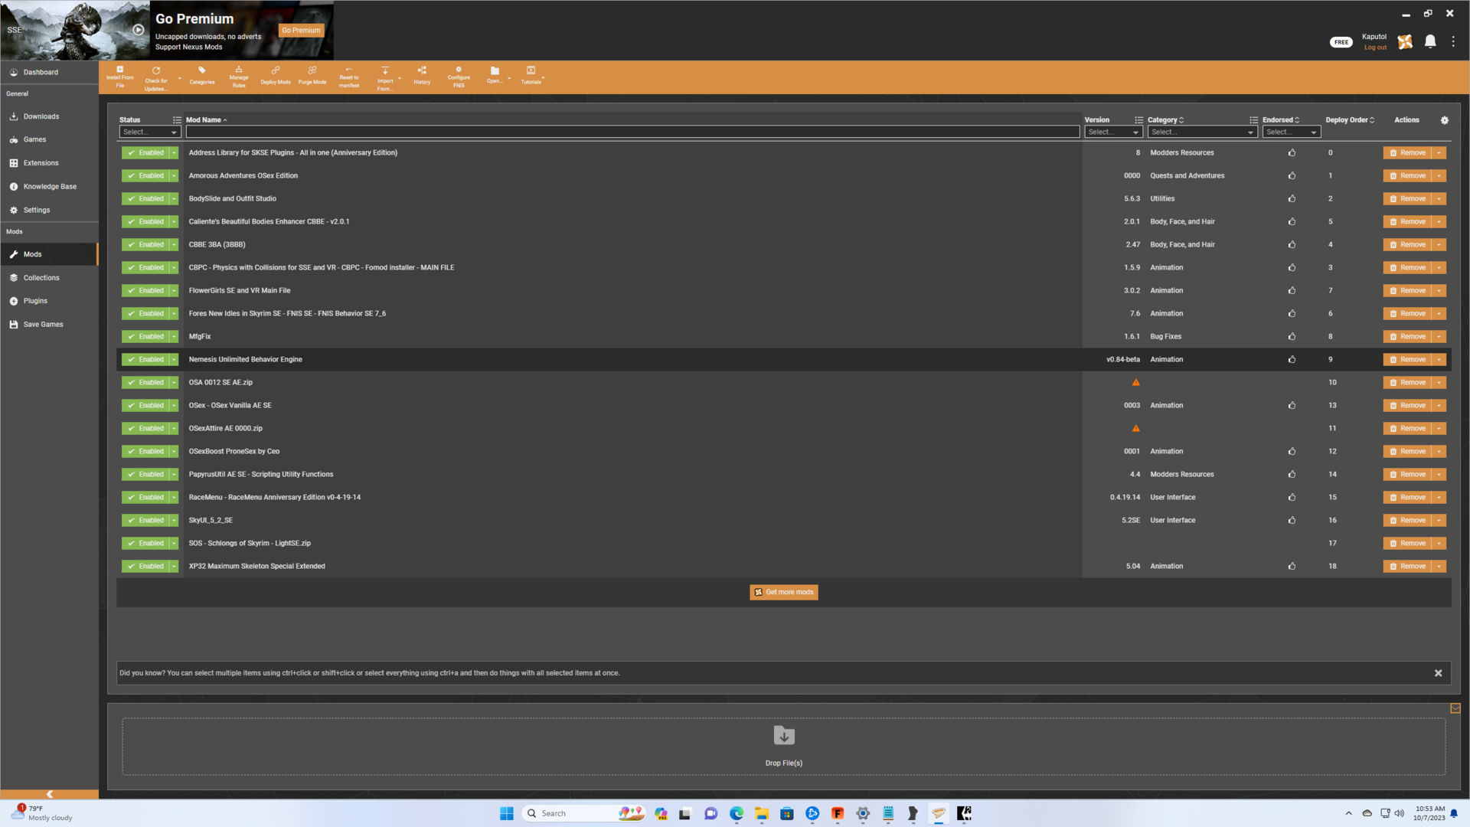Dismiss the Did you know tip

[x=1438, y=673]
